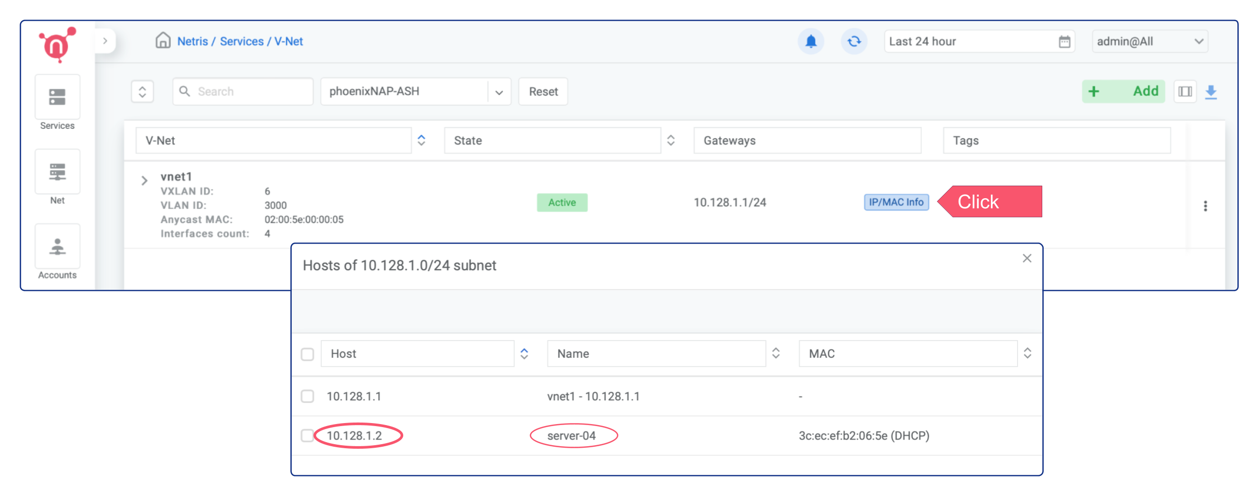Click the Netris logo icon
1260x496 pixels.
(x=57, y=45)
